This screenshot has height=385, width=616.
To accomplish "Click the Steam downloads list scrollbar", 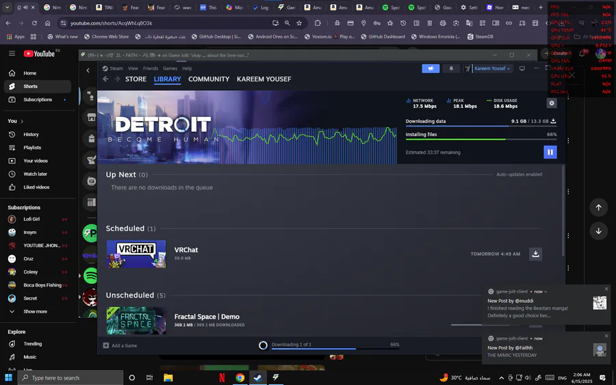I will (x=563, y=210).
